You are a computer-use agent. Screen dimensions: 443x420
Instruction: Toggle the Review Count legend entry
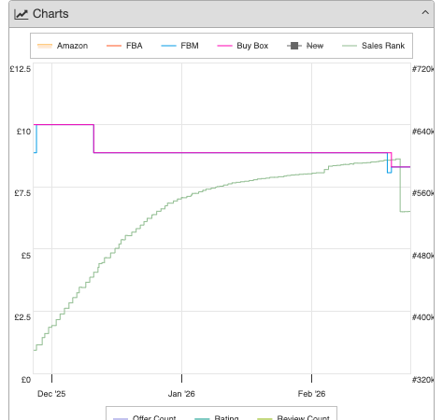click(x=293, y=417)
